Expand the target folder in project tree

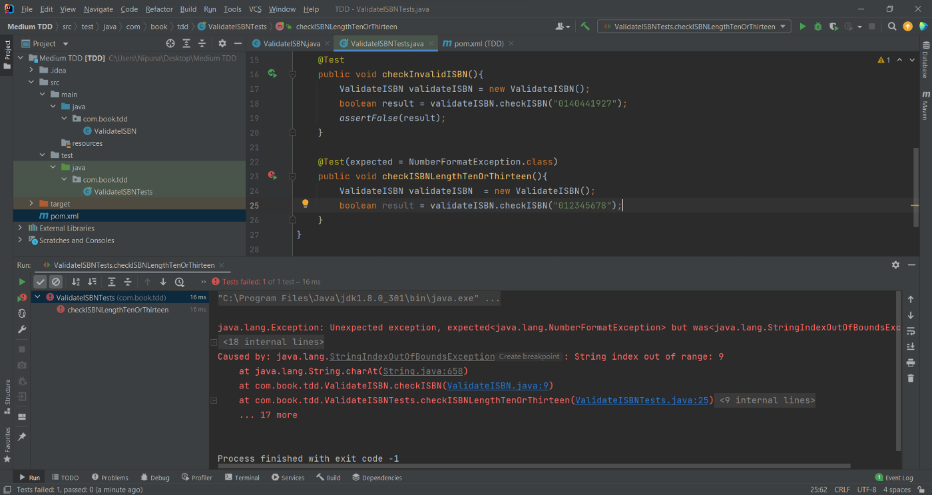[x=31, y=204]
